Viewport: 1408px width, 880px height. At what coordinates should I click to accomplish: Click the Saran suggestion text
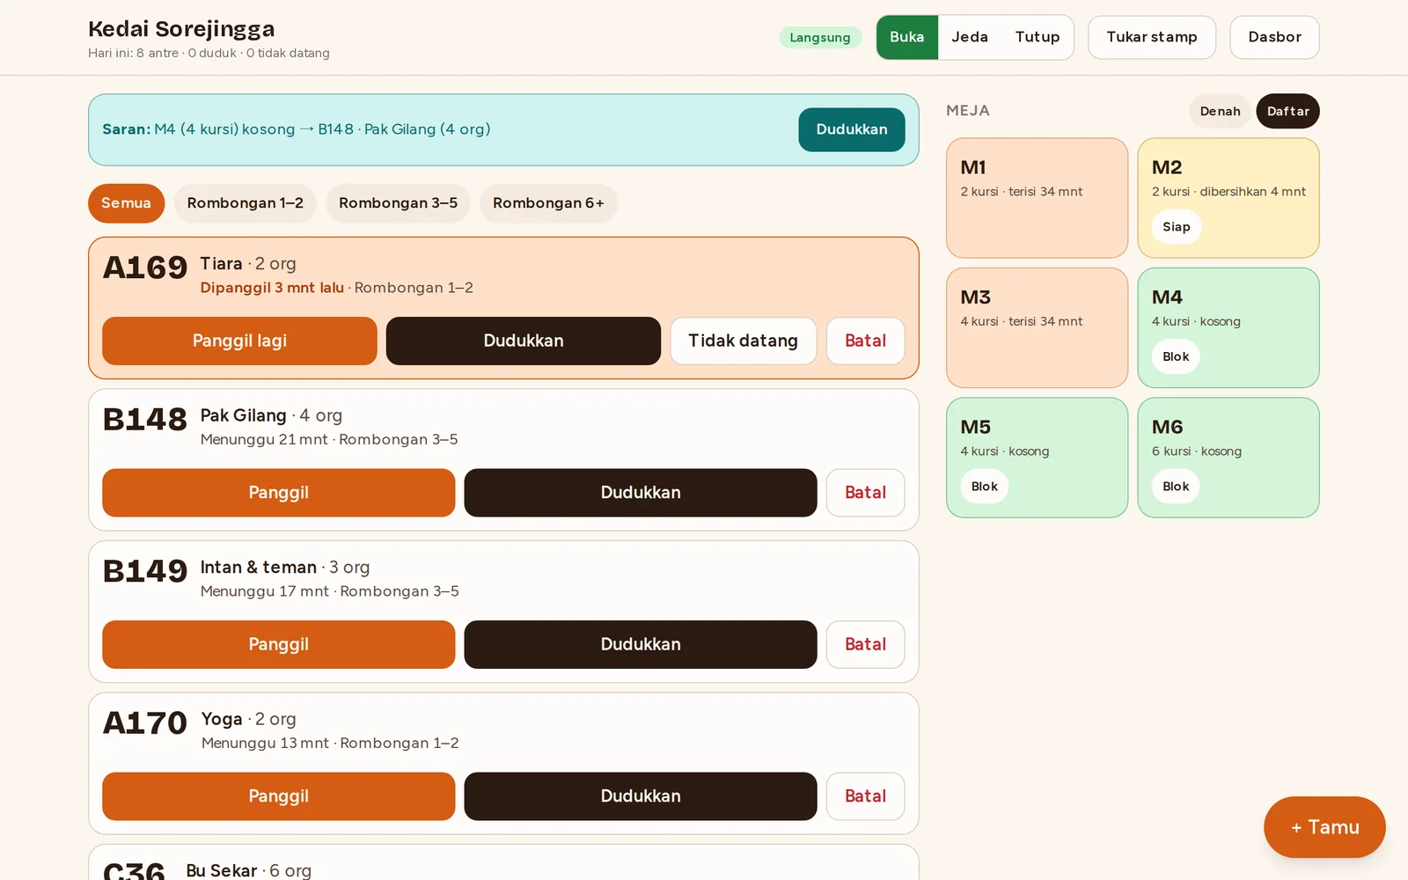(x=297, y=129)
